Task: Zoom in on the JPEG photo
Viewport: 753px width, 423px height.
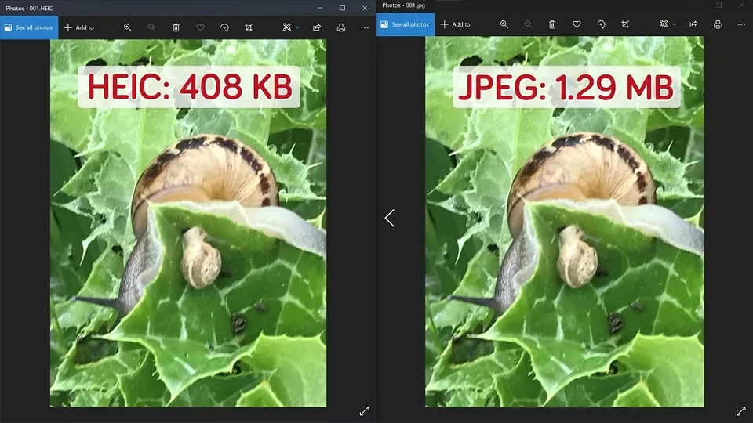Action: click(x=504, y=24)
